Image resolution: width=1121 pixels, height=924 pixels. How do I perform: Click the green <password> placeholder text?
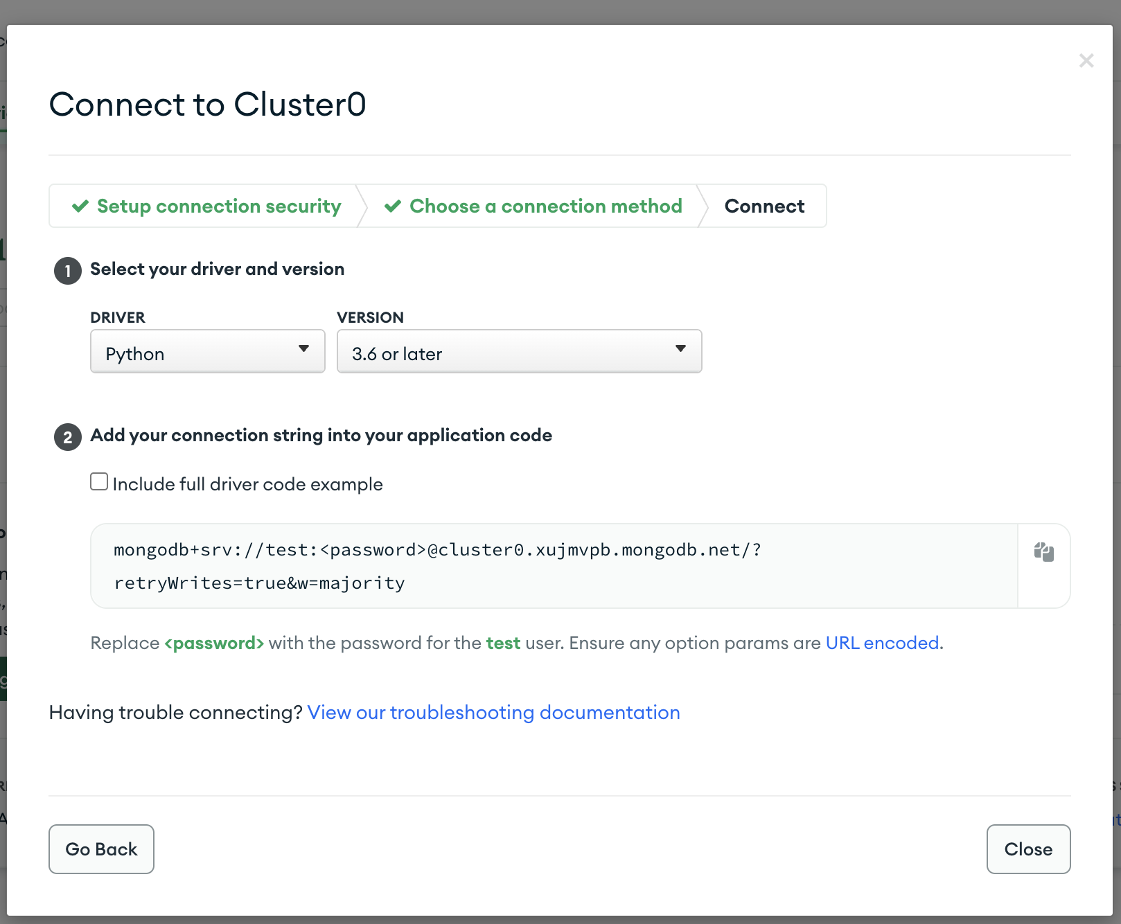(214, 643)
